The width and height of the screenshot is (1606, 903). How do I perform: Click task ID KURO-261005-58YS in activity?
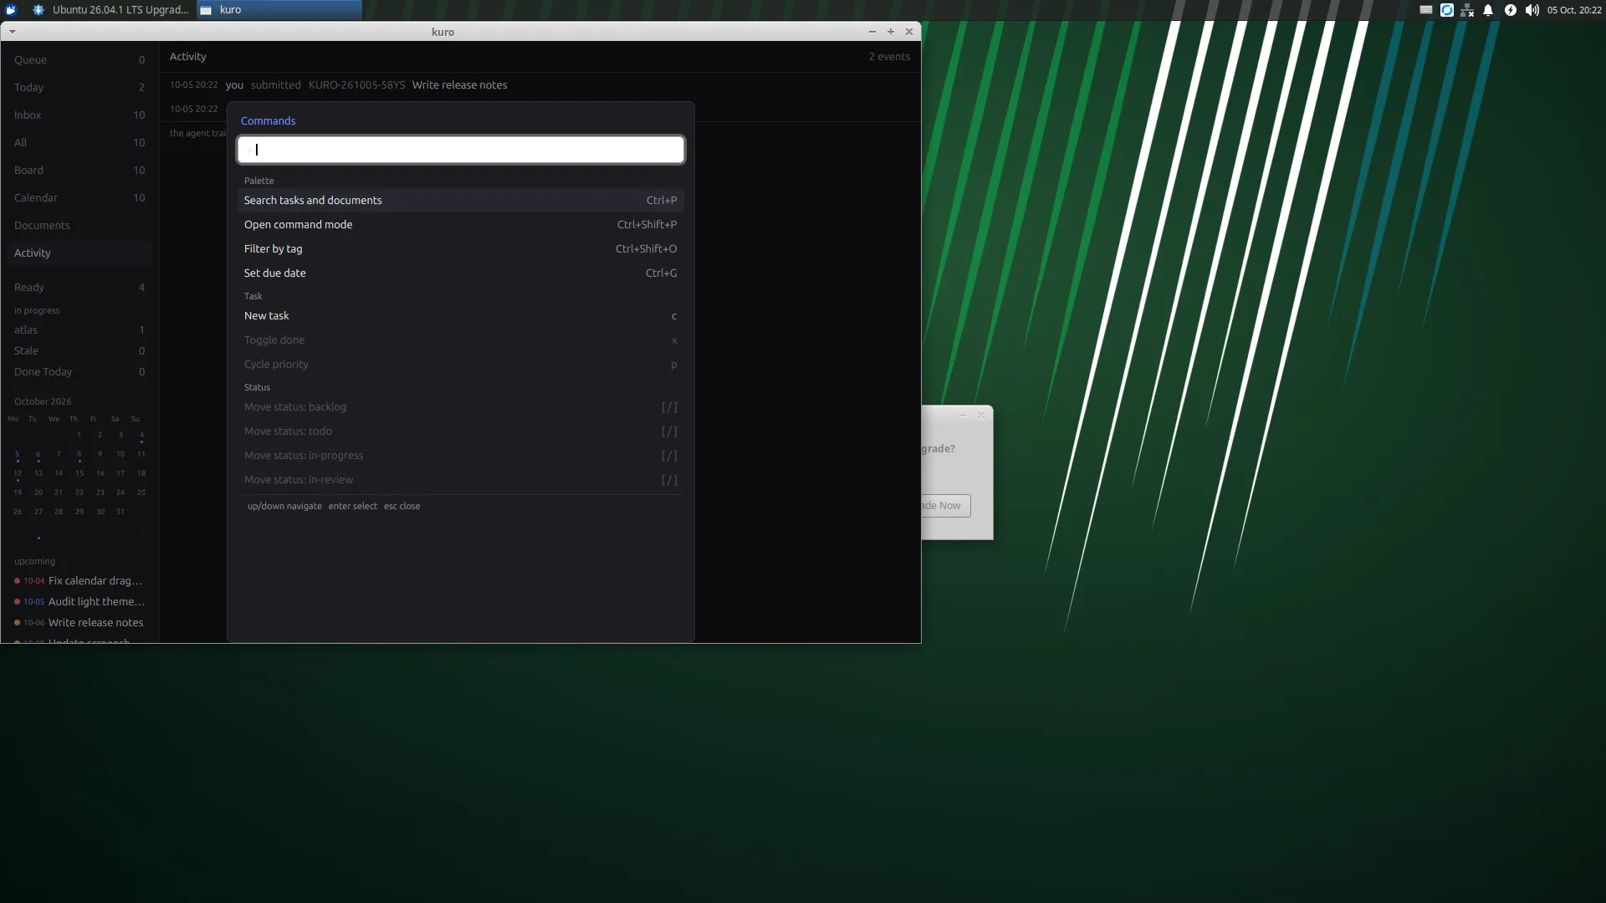pyautogui.click(x=356, y=85)
